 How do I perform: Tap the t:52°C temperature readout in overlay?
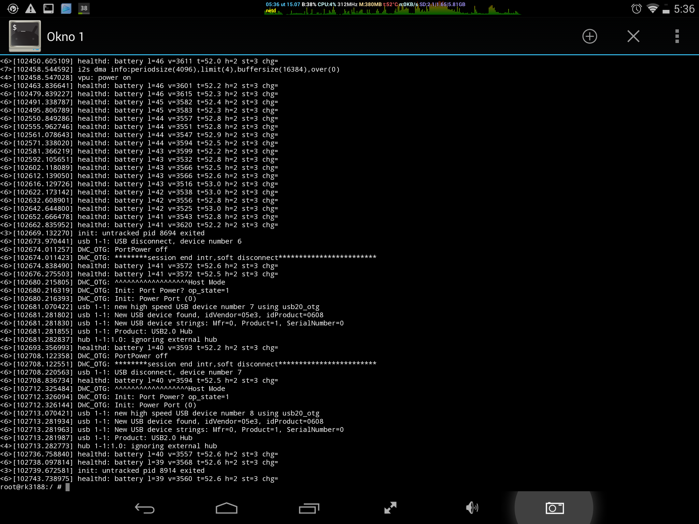coord(390,4)
